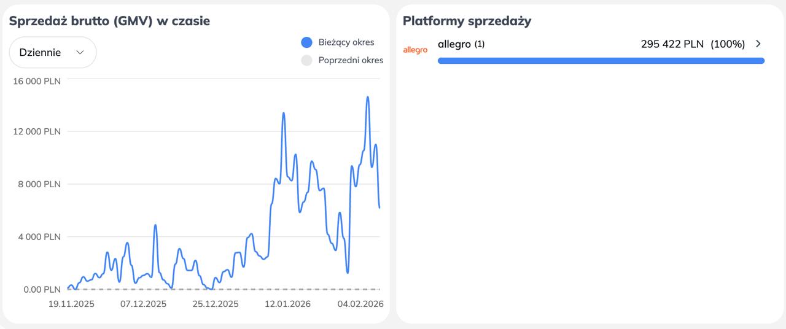Image resolution: width=786 pixels, height=329 pixels.
Task: Click the allegro platform logo
Action: point(415,50)
